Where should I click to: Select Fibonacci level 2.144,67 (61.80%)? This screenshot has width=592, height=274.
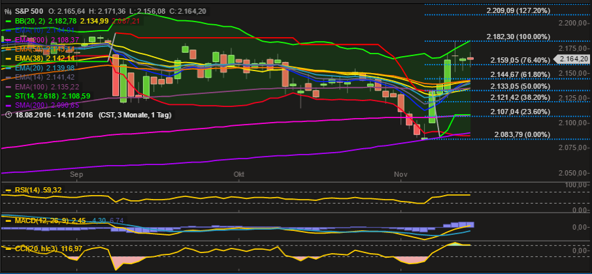[520, 74]
